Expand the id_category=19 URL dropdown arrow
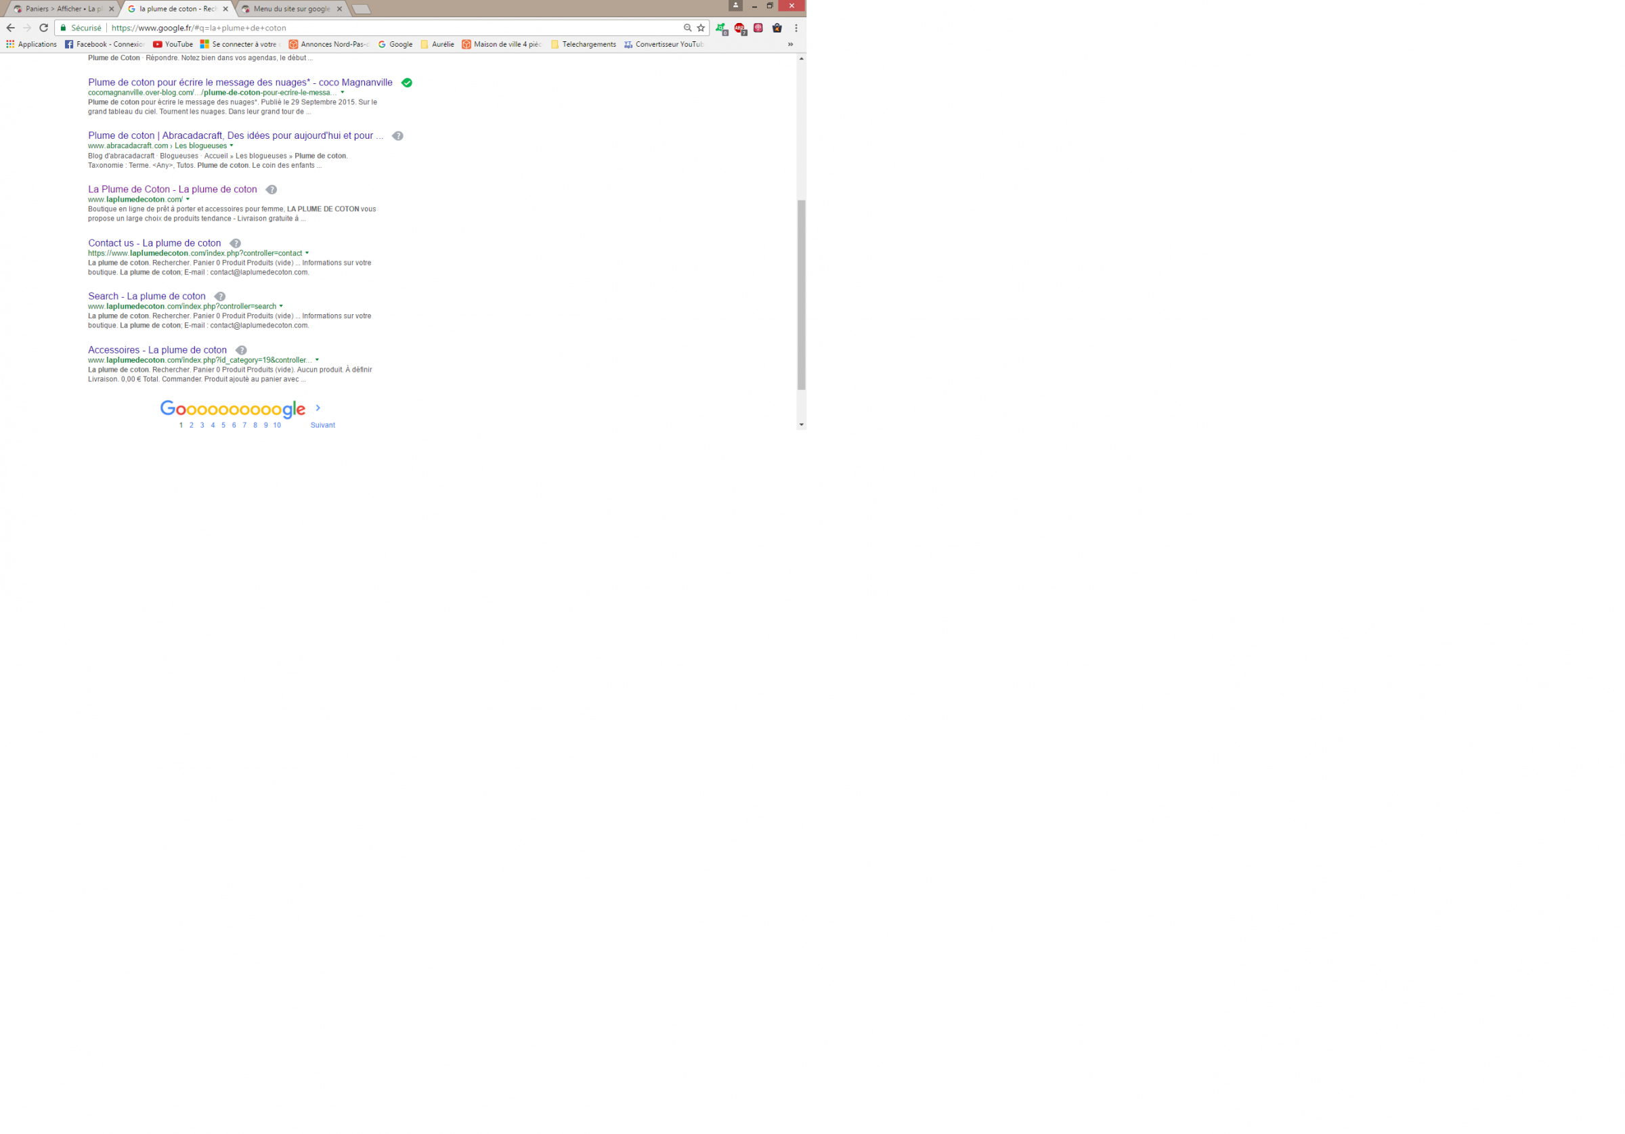Image resolution: width=1625 pixels, height=1134 pixels. tap(317, 360)
